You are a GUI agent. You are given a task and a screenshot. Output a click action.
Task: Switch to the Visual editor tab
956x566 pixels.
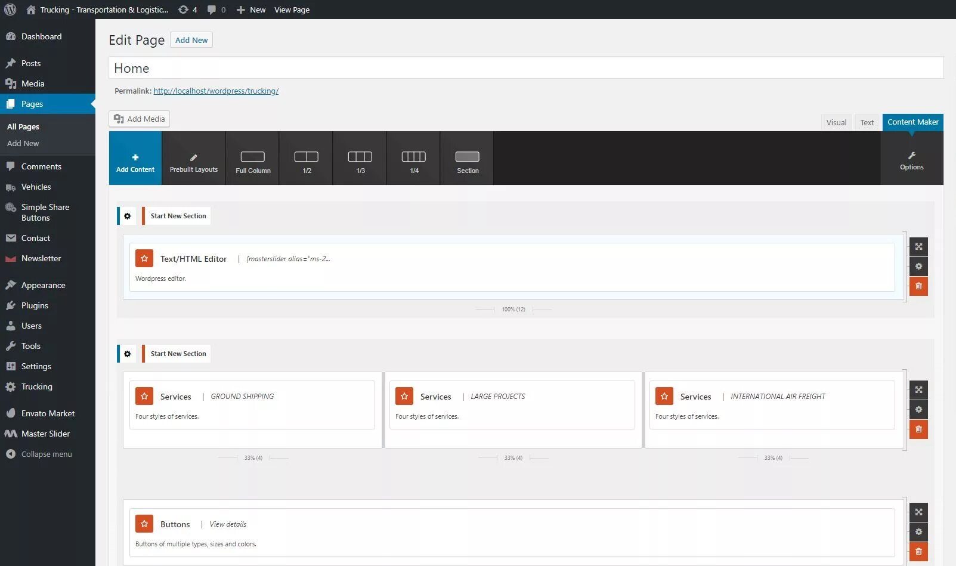(836, 122)
